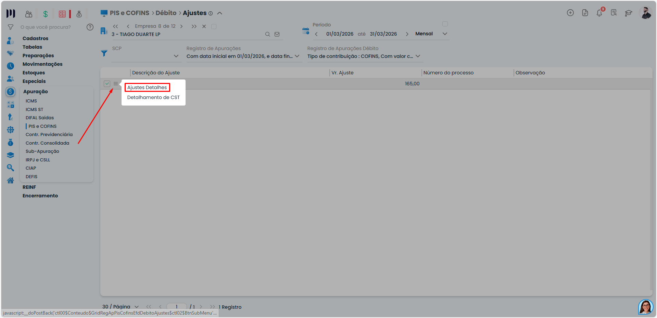Click the calendar period icon
Viewport: 657px width, 318px height.
click(306, 31)
